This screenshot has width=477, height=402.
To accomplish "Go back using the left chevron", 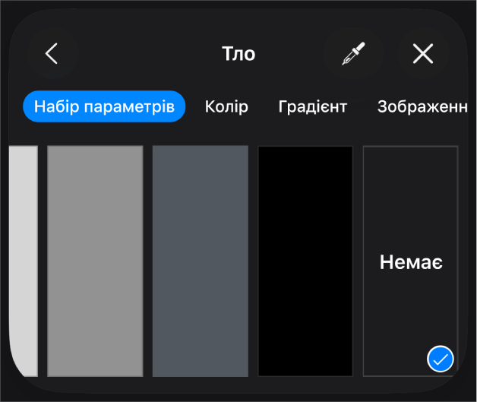I will click(x=52, y=53).
